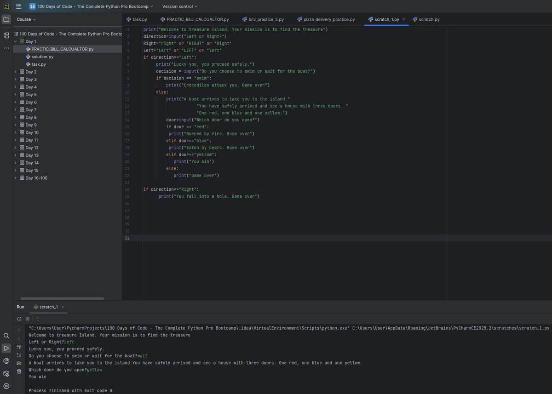Click the Stop process button
The height and width of the screenshot is (394, 552).
[x=28, y=319]
